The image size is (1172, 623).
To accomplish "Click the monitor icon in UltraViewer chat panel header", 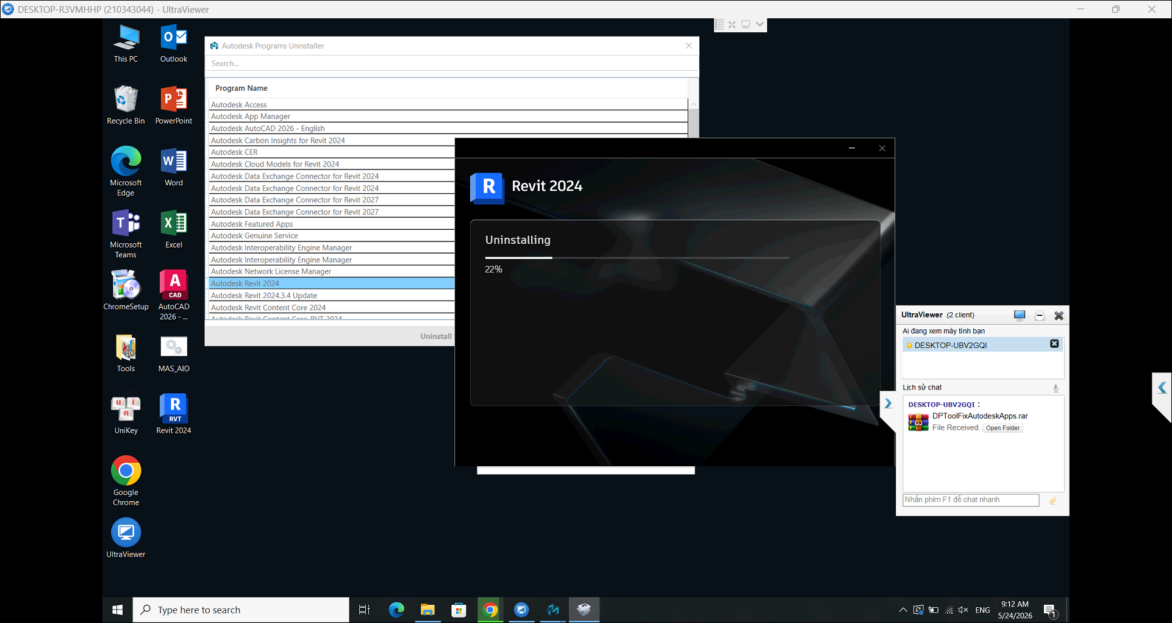I will point(1020,315).
